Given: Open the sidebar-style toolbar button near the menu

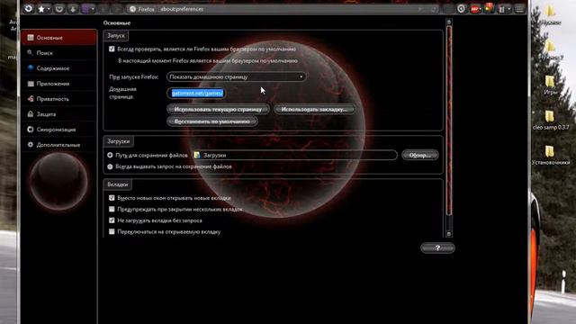Looking at the screenshot, I should [501, 9].
